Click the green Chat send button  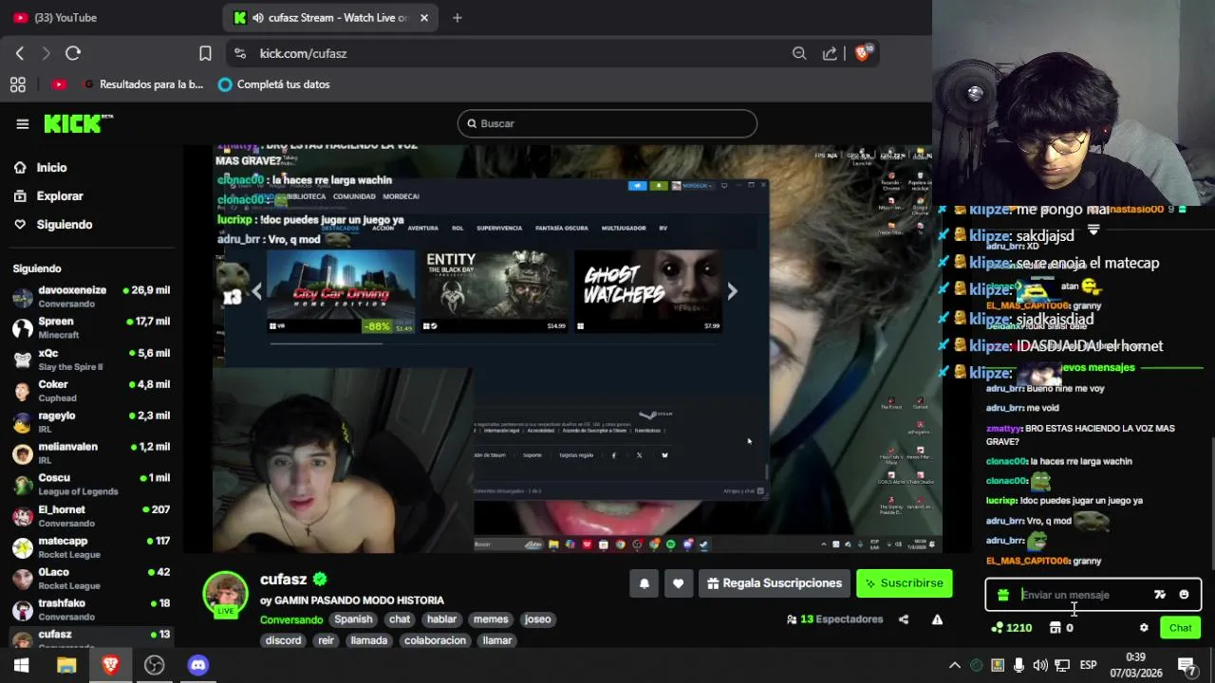coord(1180,628)
